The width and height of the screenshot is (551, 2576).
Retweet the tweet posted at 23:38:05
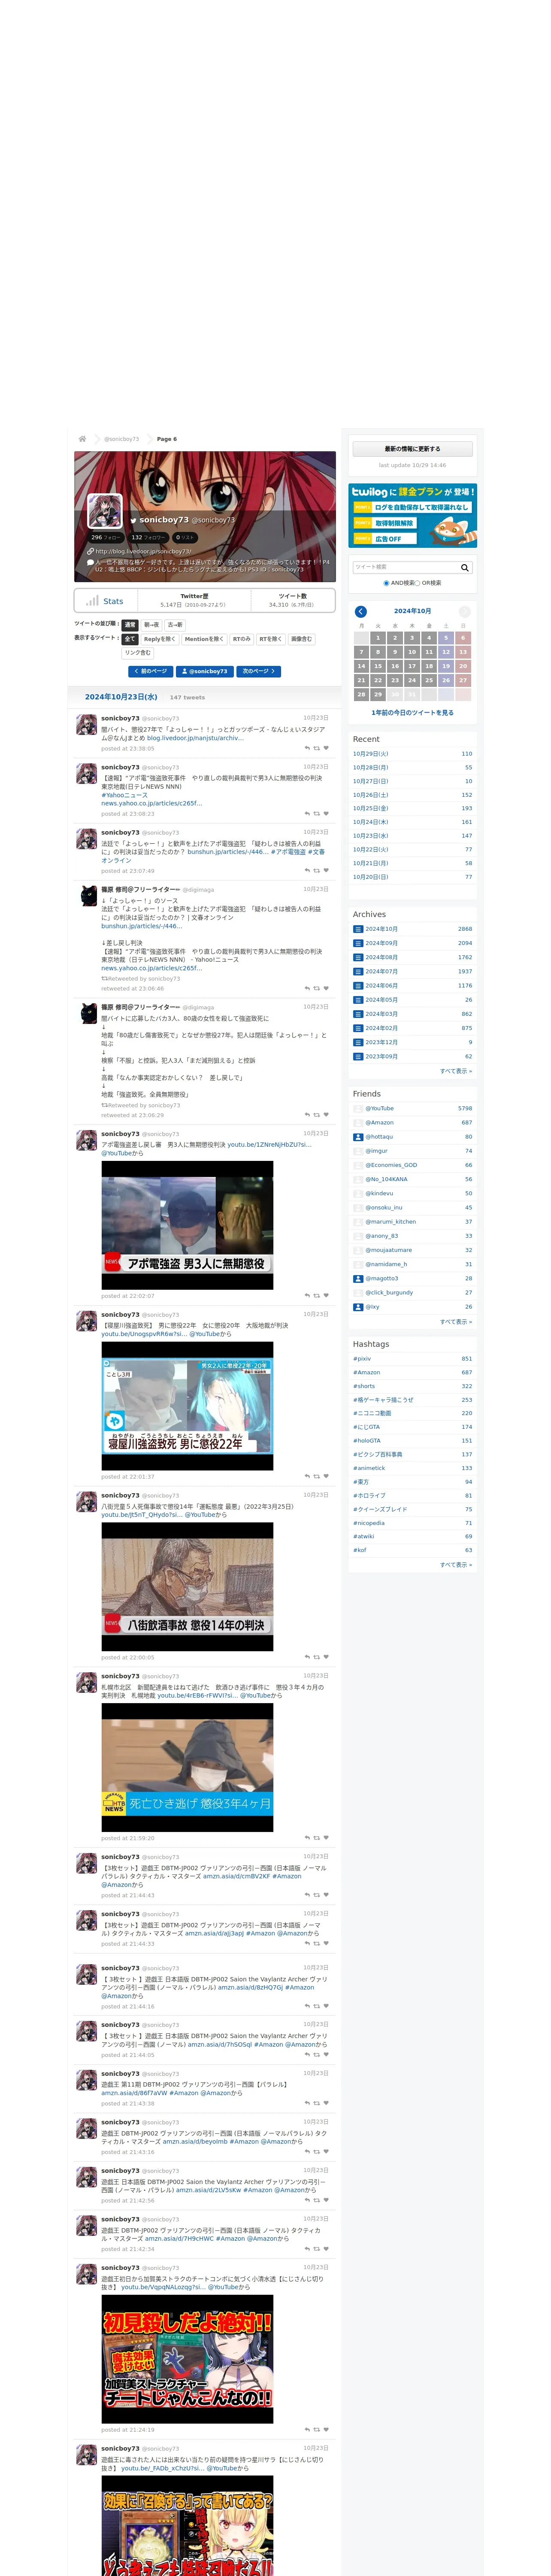tap(317, 748)
